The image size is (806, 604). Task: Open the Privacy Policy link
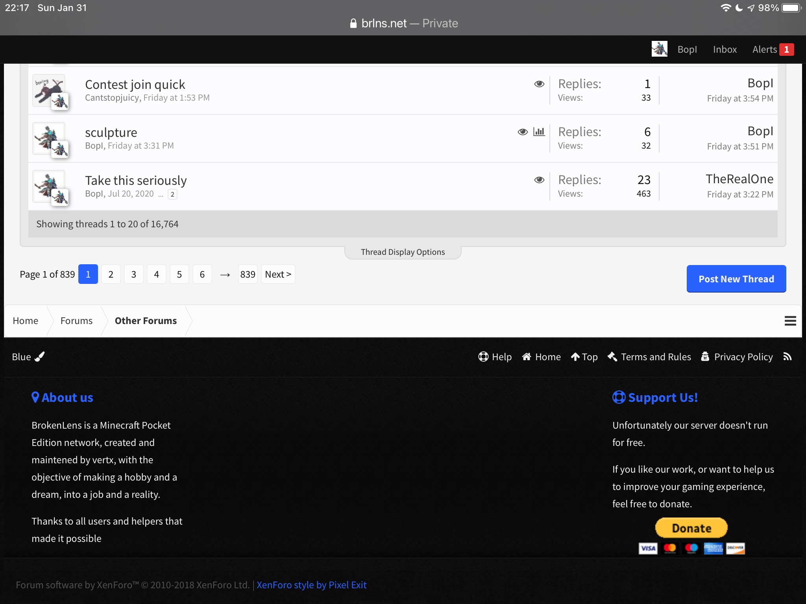pyautogui.click(x=737, y=357)
